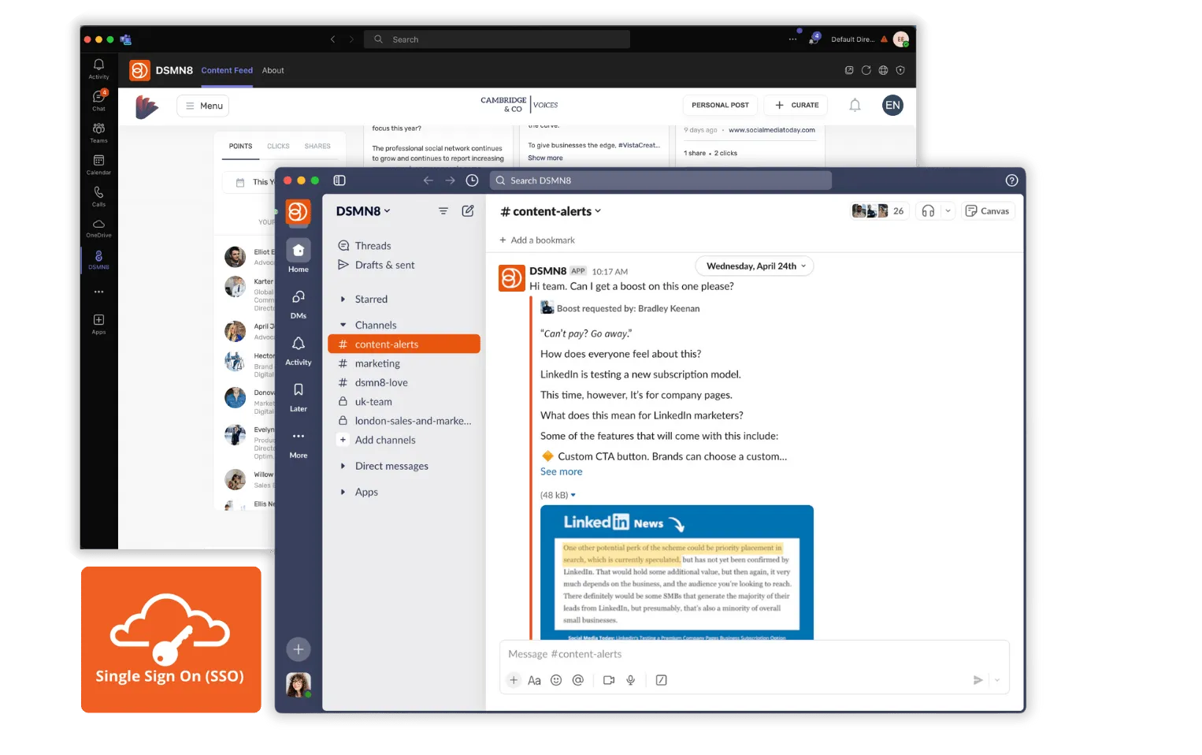Expand the Apps section in the Slack sidebar
The height and width of the screenshot is (755, 1202).
click(343, 493)
